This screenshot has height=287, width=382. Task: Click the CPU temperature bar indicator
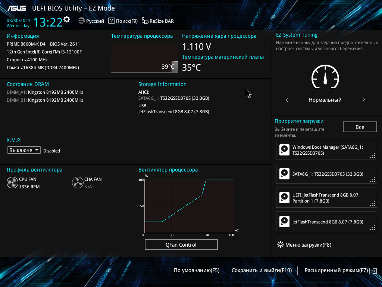coord(175,67)
